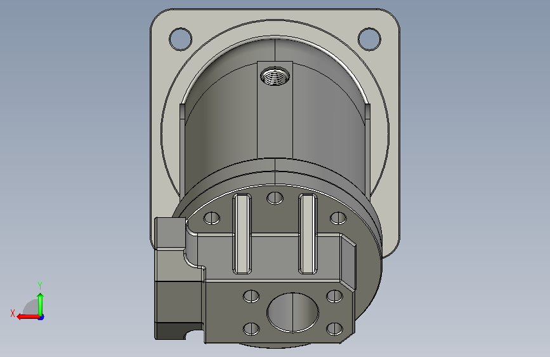Pick the small hole between the two slots

(275, 198)
